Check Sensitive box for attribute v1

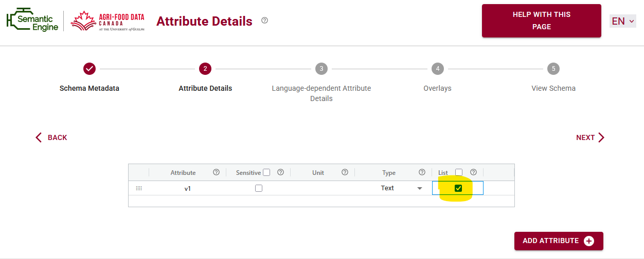pyautogui.click(x=259, y=188)
